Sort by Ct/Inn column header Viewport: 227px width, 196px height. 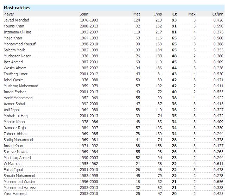point(217,14)
